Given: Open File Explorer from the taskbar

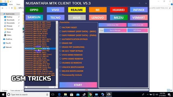Looking at the screenshot, I should (65, 95).
